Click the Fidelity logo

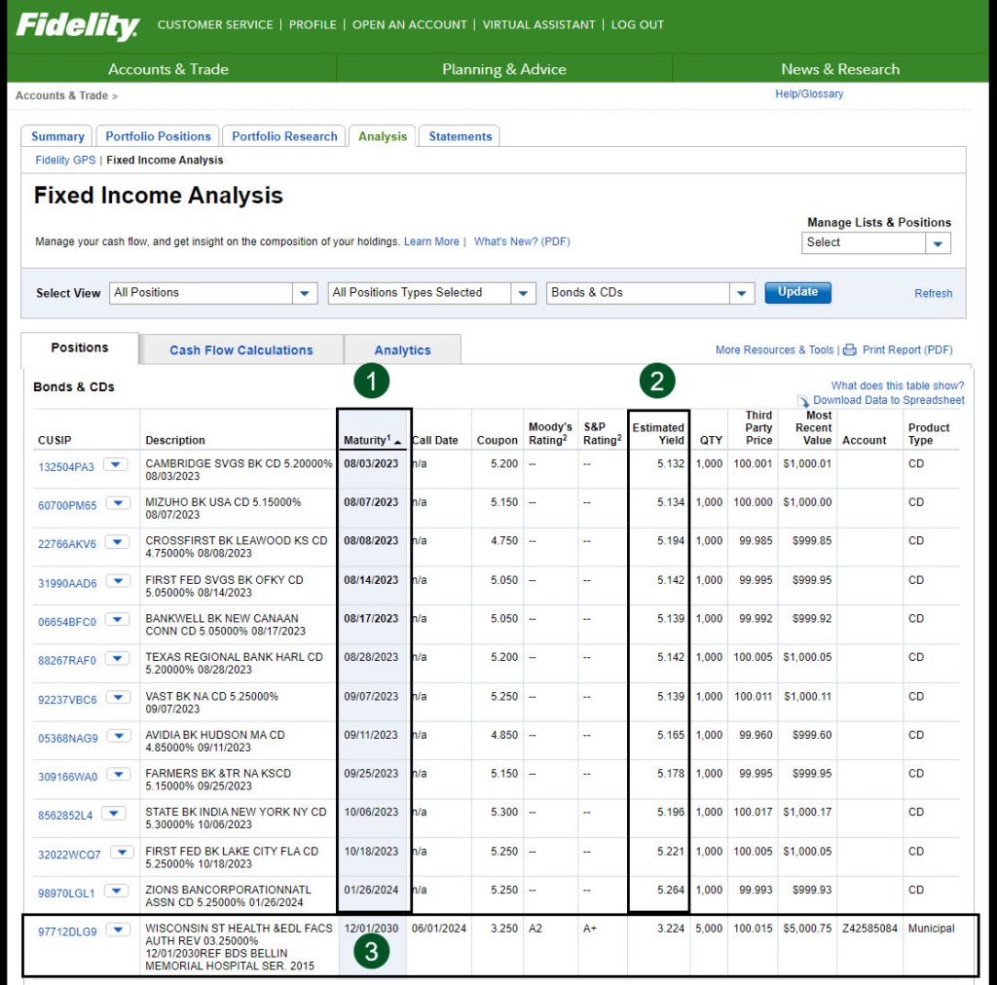pyautogui.click(x=77, y=25)
